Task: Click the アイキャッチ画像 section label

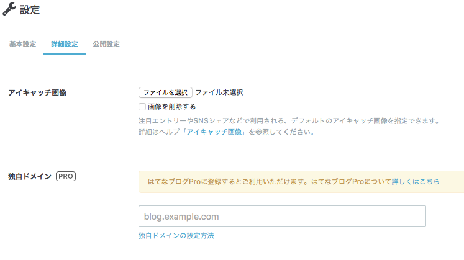Action: [x=37, y=93]
